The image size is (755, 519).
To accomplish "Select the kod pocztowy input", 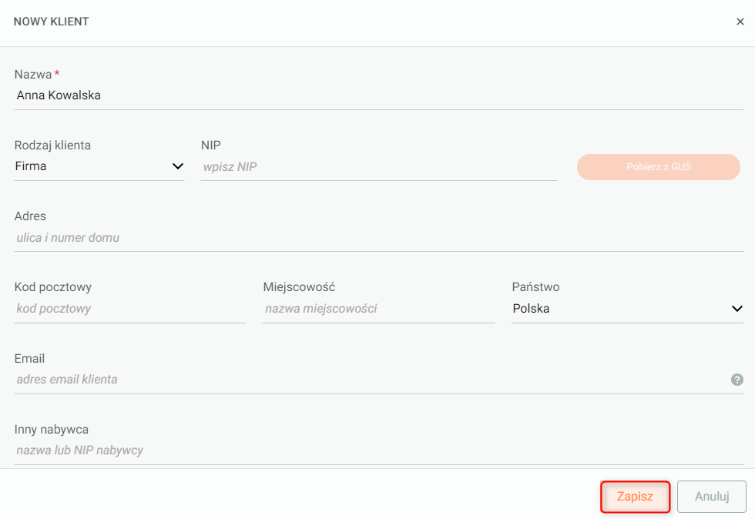I will 130,309.
